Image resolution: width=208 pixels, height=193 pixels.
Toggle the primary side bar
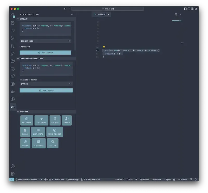click(185, 9)
